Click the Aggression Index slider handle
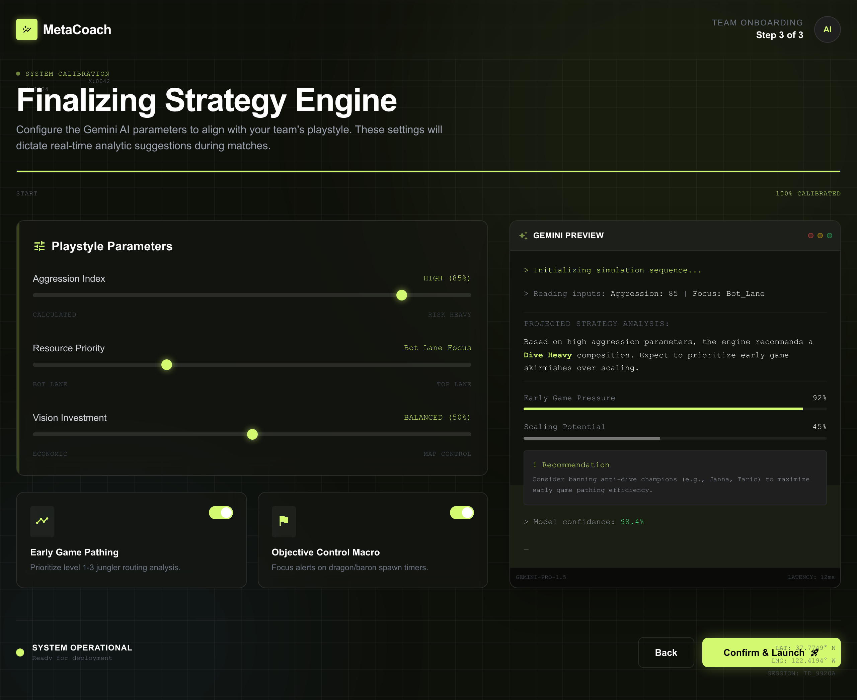 point(401,295)
